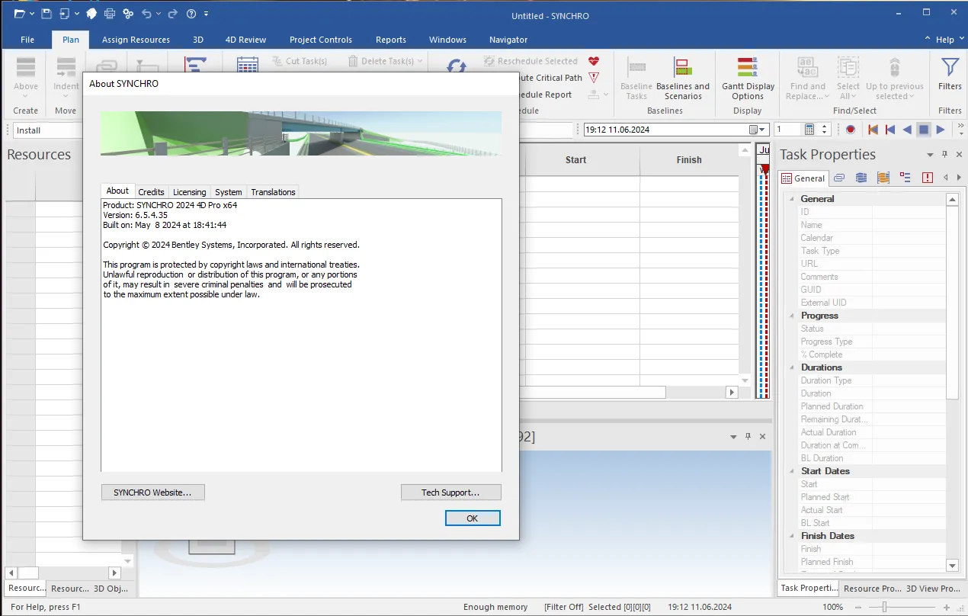Click OK to close About SYNCHRO
The width and height of the screenshot is (968, 616).
click(473, 518)
